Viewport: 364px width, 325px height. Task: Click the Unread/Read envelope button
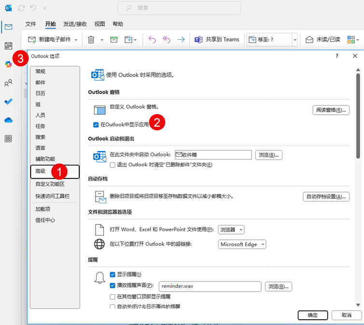(x=323, y=40)
